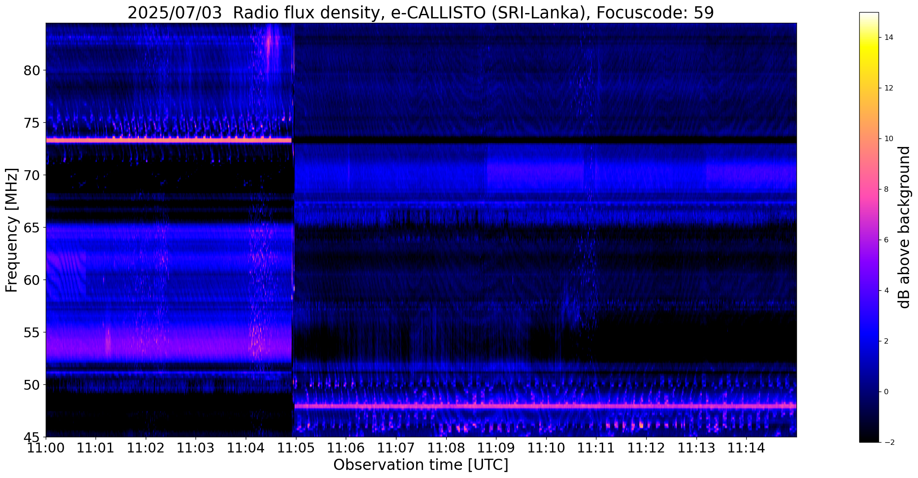Click the time axis tick label "11:14"
Viewport: 918px width, 478px height.
pyautogui.click(x=746, y=448)
